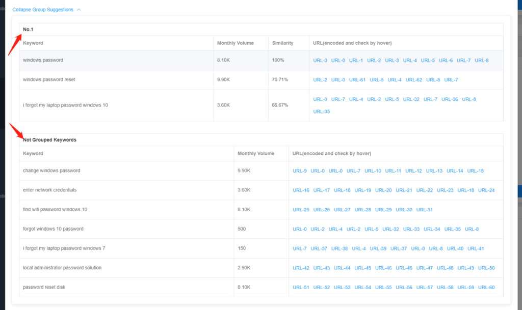Image resolution: width=522 pixels, height=310 pixels.
Task: Open the URL-17 link
Action: 322,190
